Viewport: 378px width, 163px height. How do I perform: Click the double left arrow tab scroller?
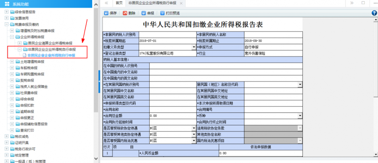tap(106, 3)
